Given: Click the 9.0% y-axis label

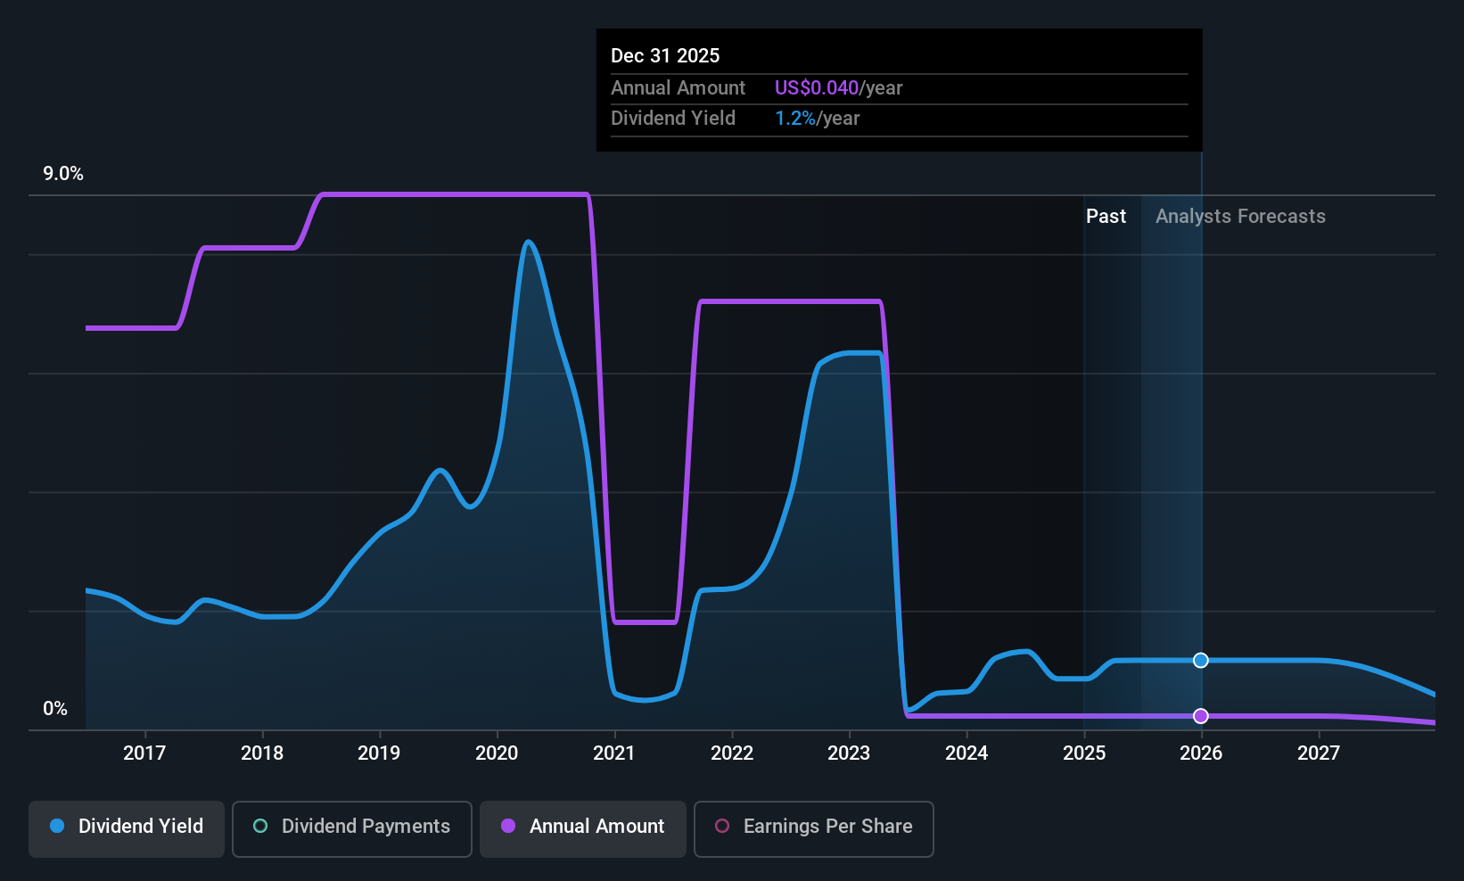Looking at the screenshot, I should (x=63, y=174).
